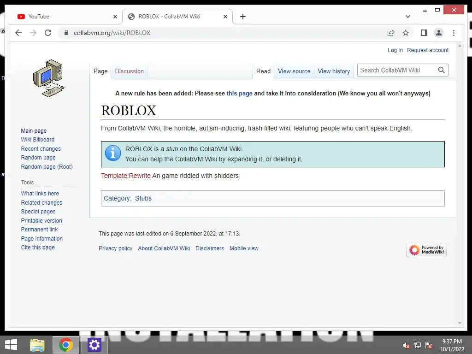View site information via the padlock icon
This screenshot has height=354, width=472.
(x=66, y=33)
